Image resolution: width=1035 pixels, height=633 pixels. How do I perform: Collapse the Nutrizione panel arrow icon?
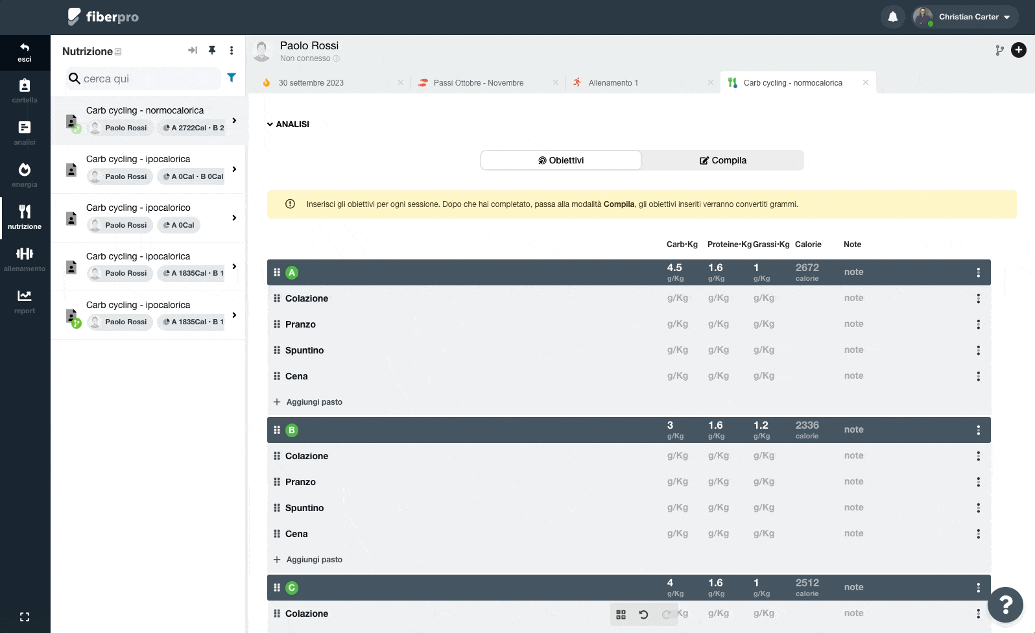193,50
